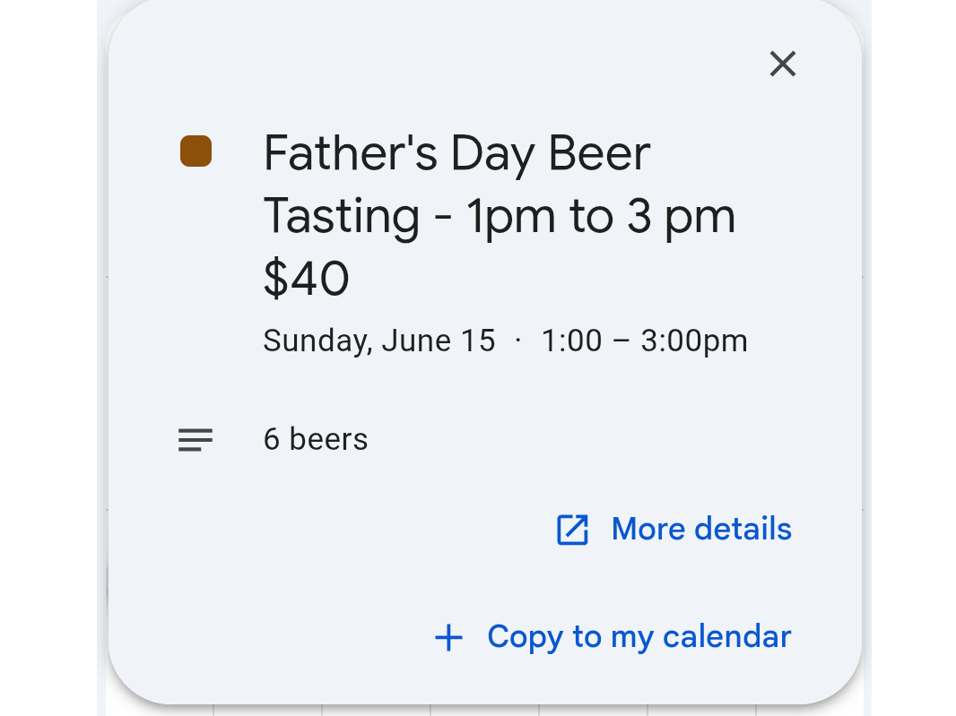Click the word "Sunday" in the event date
956x716 pixels.
(x=314, y=341)
